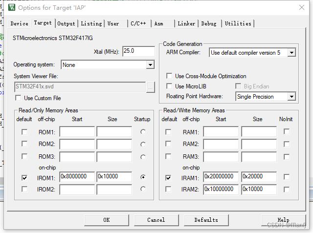
Task: Check the RAM3 default checkbox
Action: click(168, 156)
